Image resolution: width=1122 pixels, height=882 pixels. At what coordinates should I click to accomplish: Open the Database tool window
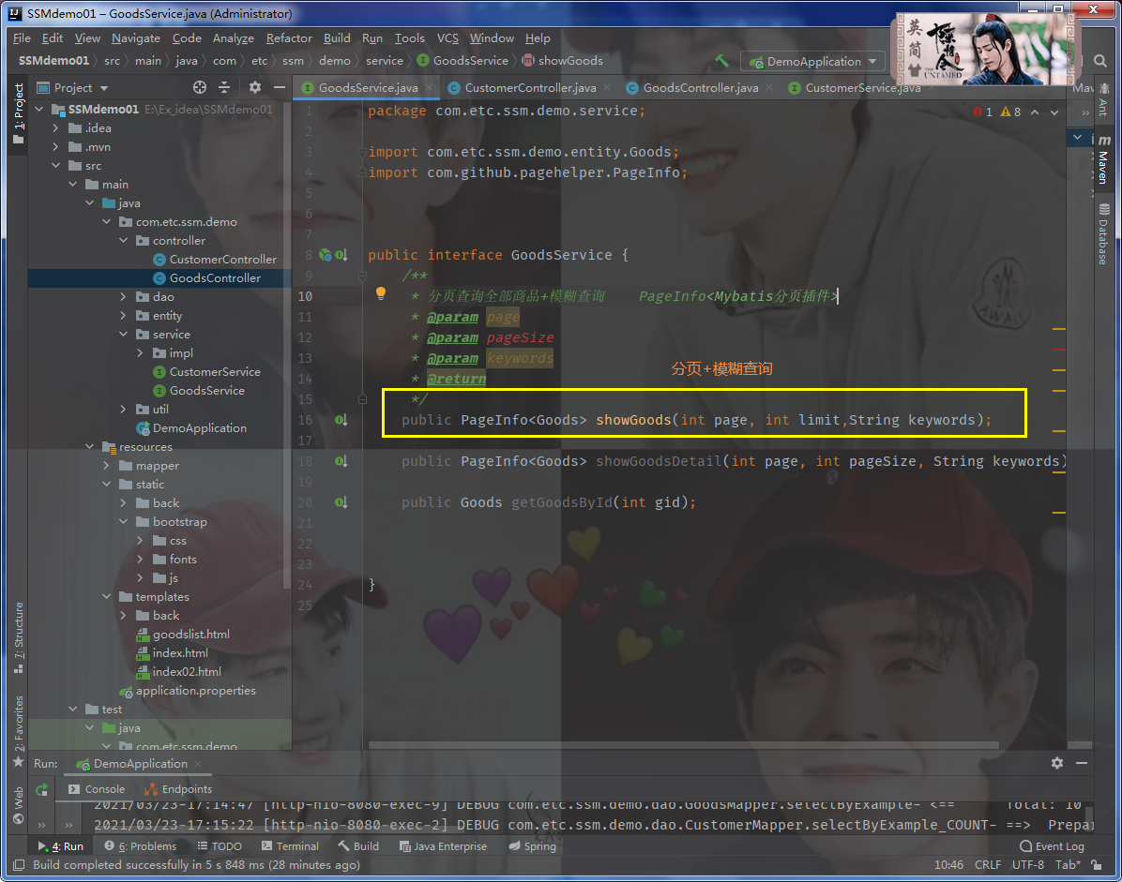pyautogui.click(x=1103, y=234)
